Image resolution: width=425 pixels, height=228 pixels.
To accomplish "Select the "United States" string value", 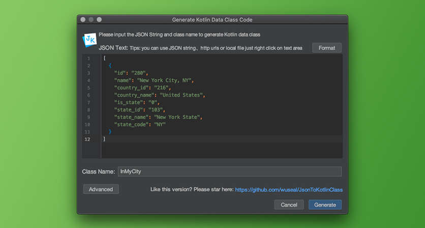I will pyautogui.click(x=181, y=95).
